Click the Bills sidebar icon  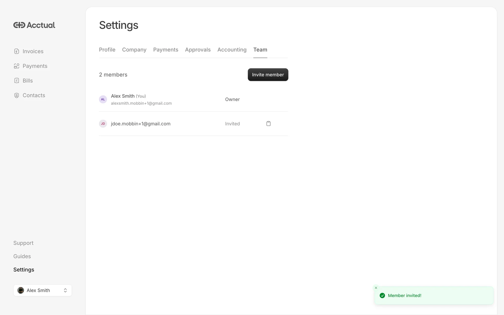tap(17, 81)
